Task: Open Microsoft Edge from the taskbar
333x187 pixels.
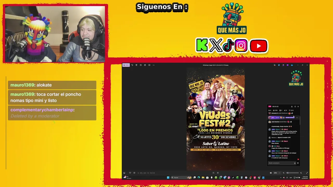Action: 199,178
